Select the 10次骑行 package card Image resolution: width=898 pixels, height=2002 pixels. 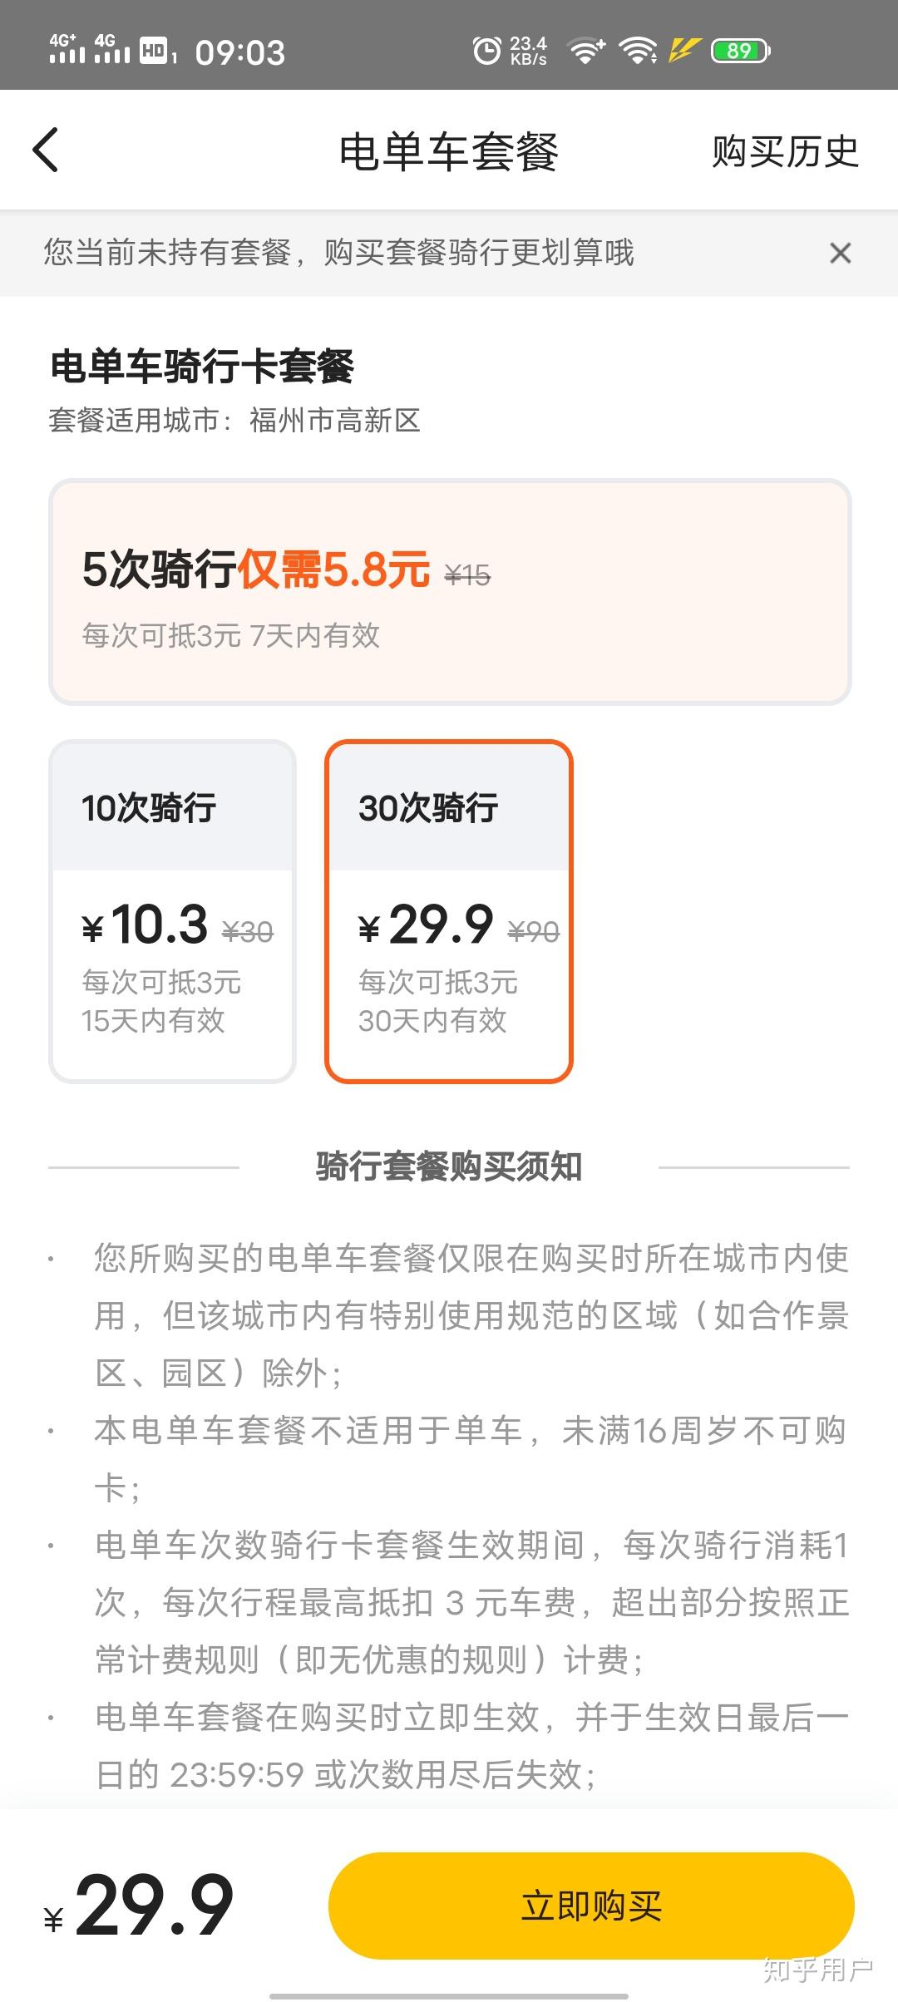click(173, 911)
